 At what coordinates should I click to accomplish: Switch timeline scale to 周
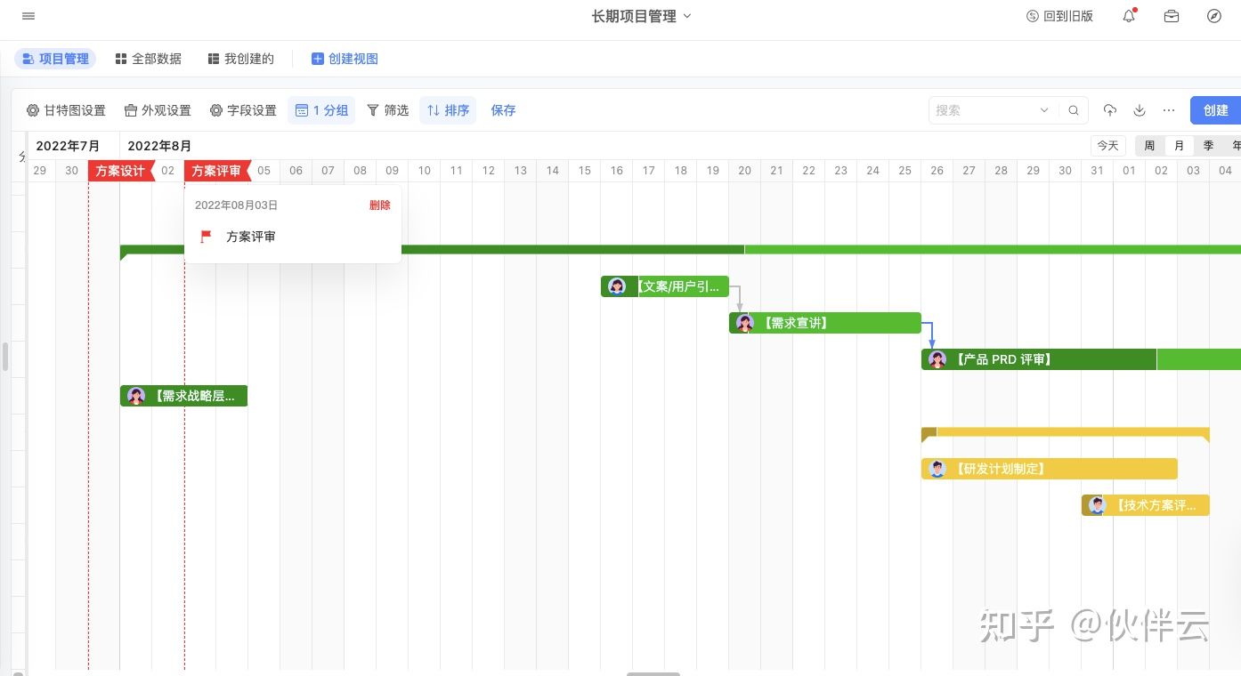point(1149,146)
